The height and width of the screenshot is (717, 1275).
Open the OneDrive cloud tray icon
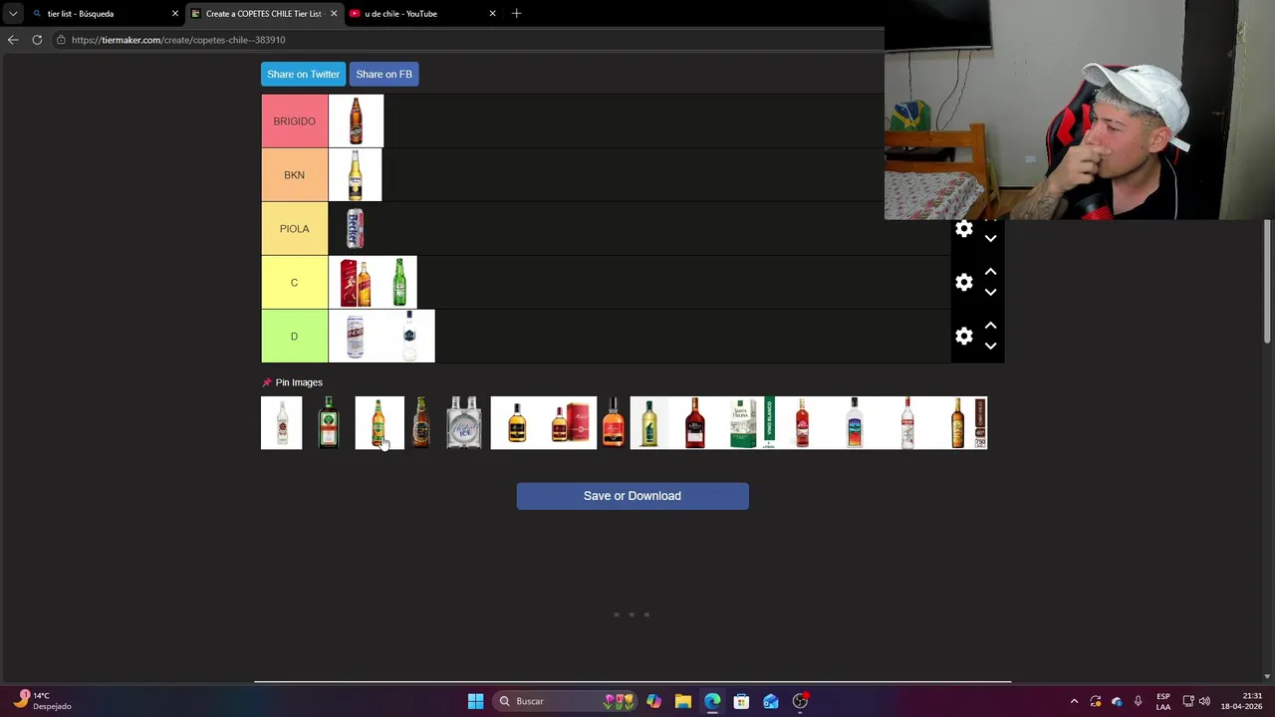point(1117,701)
